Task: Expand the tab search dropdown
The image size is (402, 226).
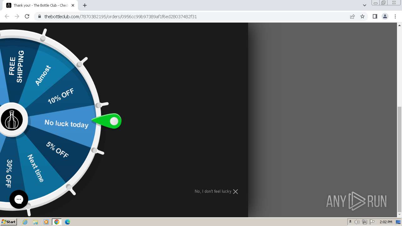Action: click(364, 5)
